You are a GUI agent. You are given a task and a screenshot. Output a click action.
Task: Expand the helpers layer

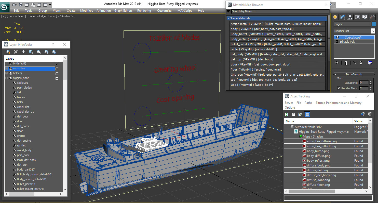[x=6, y=73]
